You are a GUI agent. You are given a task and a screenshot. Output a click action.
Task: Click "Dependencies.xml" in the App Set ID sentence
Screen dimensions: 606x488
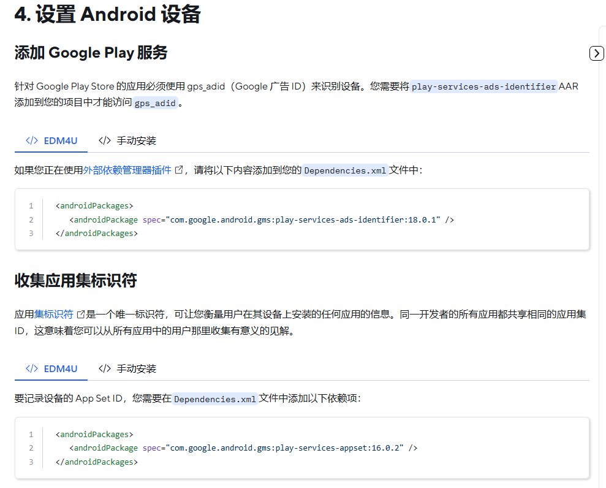(215, 399)
